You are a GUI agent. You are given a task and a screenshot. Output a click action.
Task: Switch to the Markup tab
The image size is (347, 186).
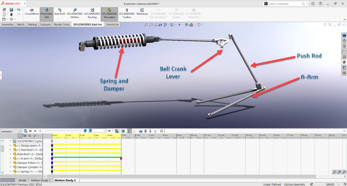tap(33, 25)
